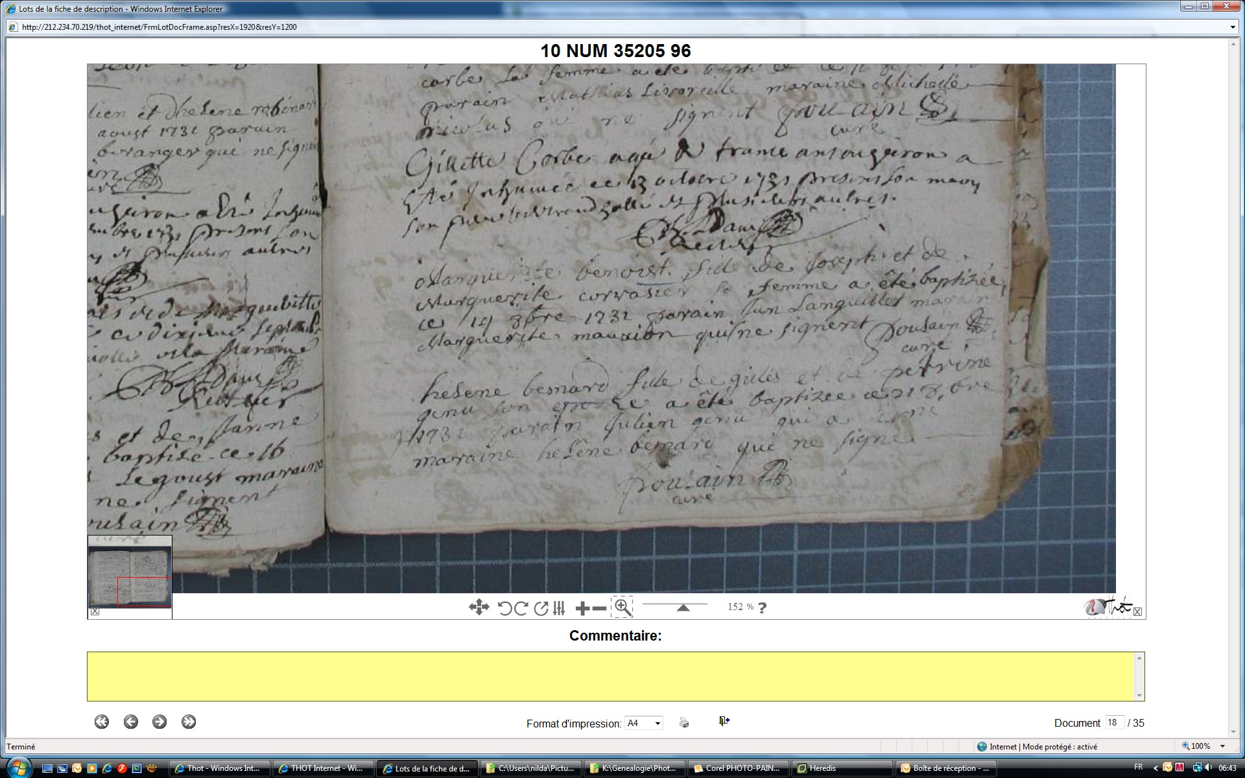
Task: Go to the next document
Action: point(160,722)
